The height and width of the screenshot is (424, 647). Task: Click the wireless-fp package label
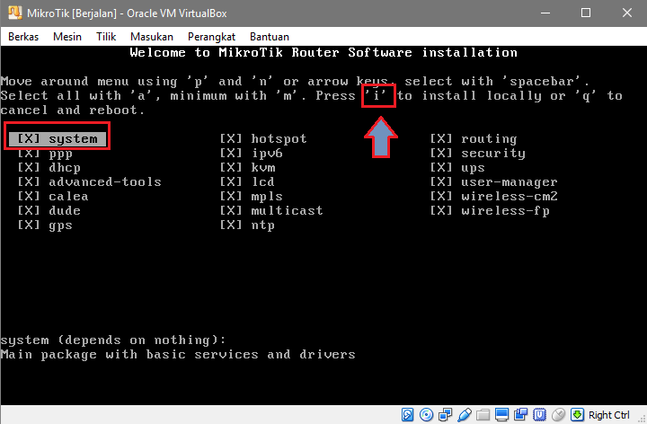[505, 211]
